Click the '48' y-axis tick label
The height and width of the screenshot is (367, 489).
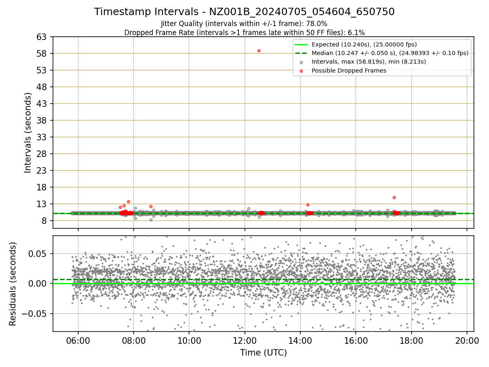pyautogui.click(x=42, y=87)
